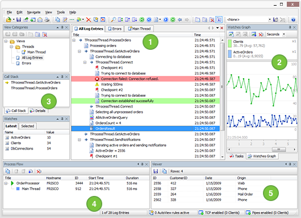The height and width of the screenshot is (218, 301).
Task: Click the Save icon in main toolbar
Action: pyautogui.click(x=19, y=19)
